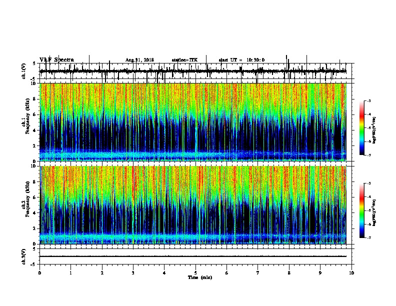Click time axis tick label "3"
The height and width of the screenshot is (306, 396).
(x=133, y=273)
